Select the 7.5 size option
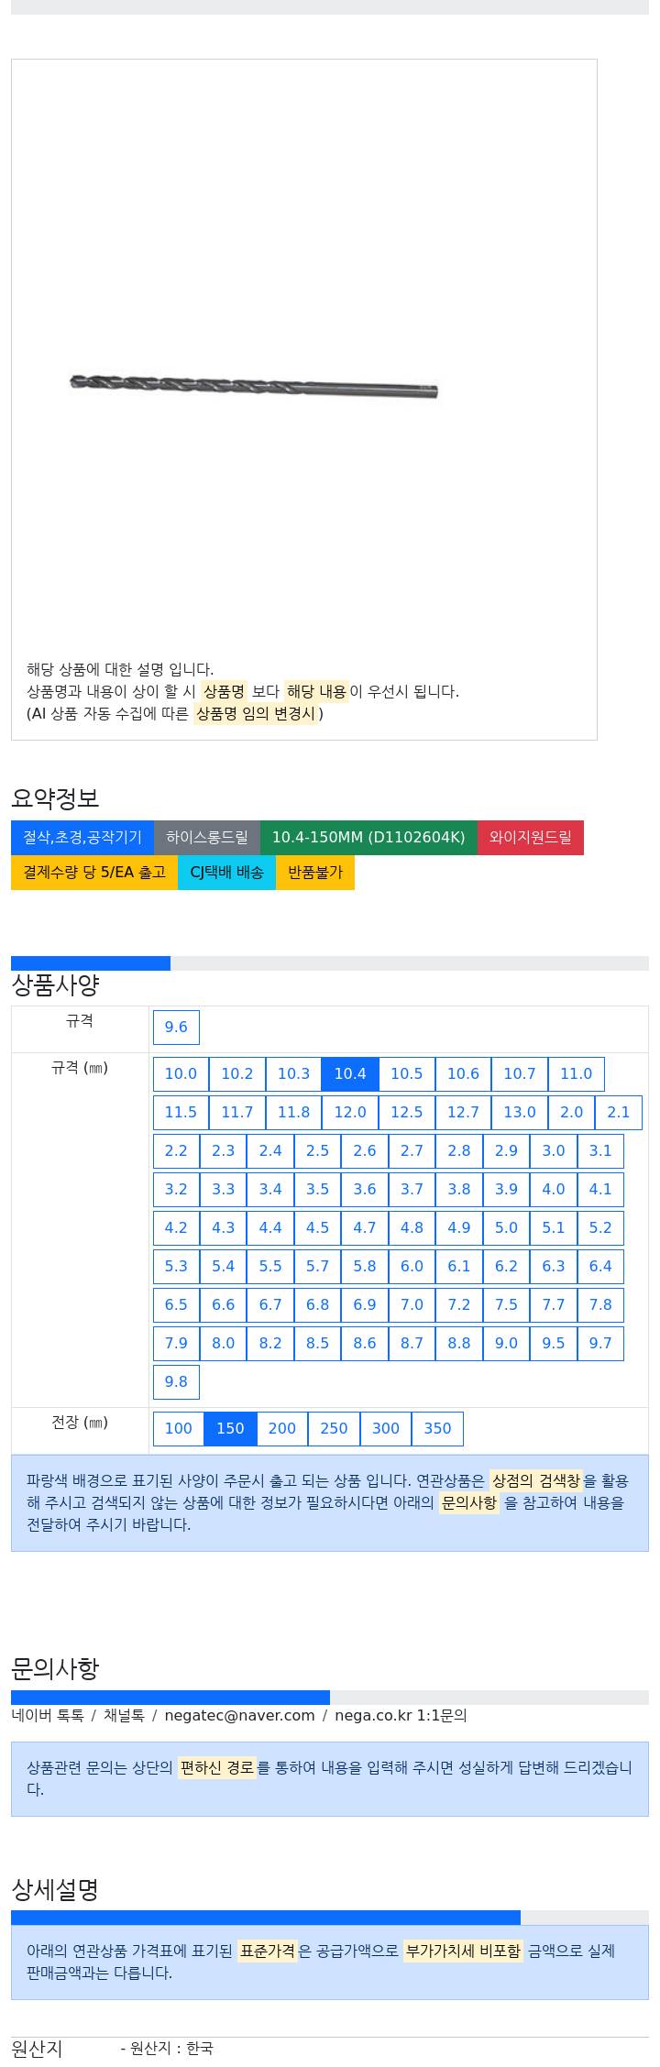The width and height of the screenshot is (660, 2067). point(506,1304)
